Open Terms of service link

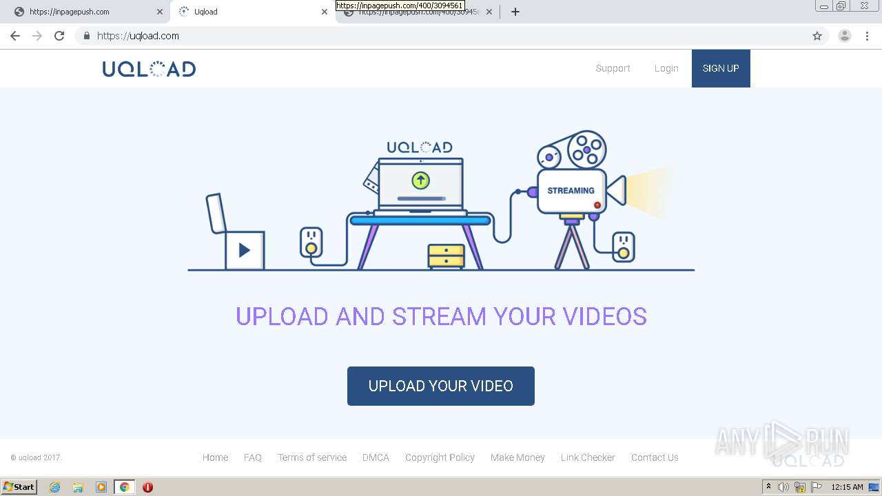[x=312, y=457]
